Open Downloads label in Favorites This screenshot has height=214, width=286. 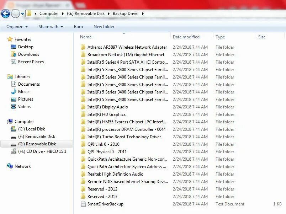click(29, 54)
